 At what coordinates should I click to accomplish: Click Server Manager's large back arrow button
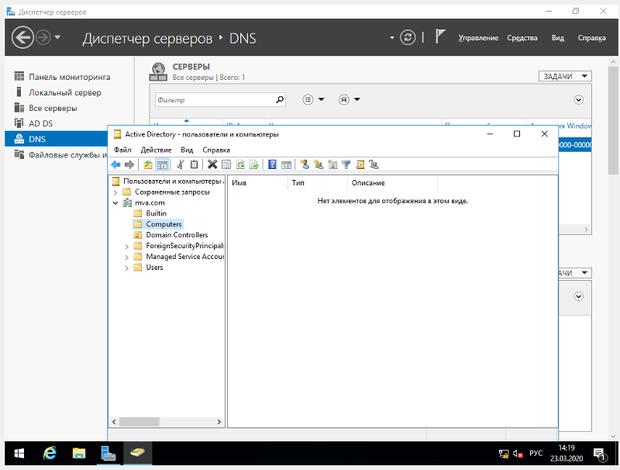coord(22,37)
